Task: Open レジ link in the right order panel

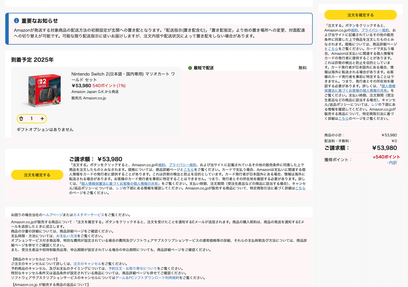Action: pos(375,105)
